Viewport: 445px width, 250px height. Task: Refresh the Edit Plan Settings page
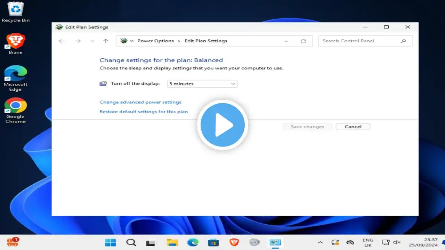(304, 41)
